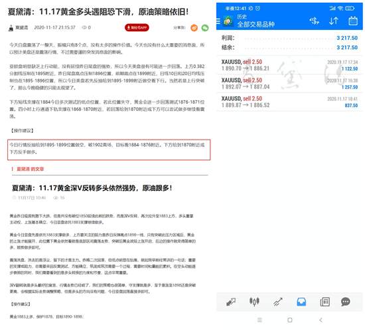365x331 pixels.
Task: Click author name 夏黛清 beside avatar
Action: coord(22,27)
